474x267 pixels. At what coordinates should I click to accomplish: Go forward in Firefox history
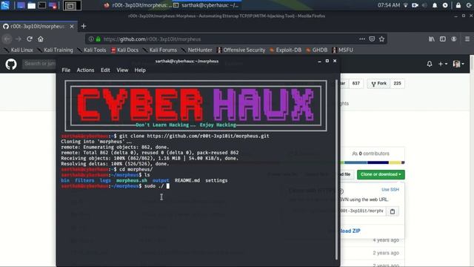[19, 39]
